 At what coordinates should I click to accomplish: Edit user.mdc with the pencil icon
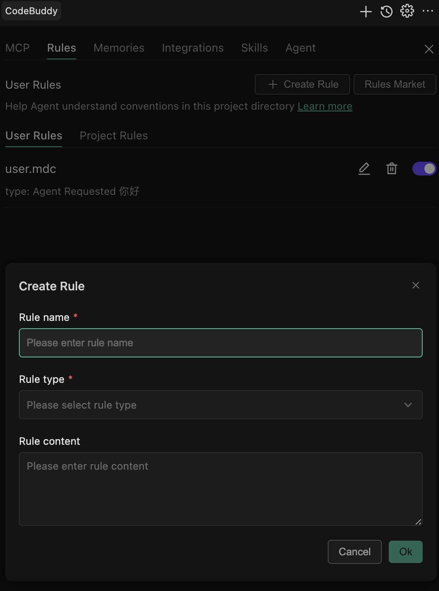pyautogui.click(x=364, y=169)
